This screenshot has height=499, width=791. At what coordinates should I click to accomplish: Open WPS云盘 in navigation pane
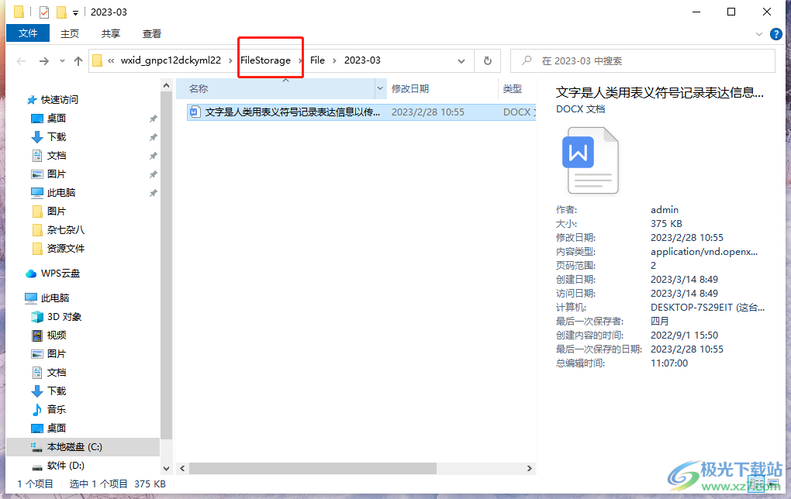tap(60, 274)
